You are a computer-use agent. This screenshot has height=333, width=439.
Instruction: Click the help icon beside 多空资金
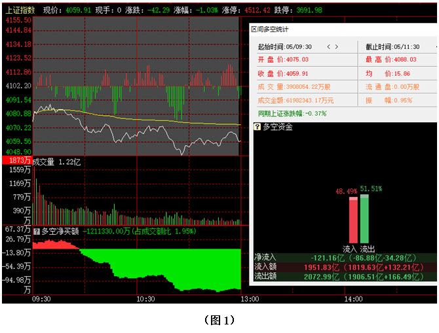tap(258, 127)
